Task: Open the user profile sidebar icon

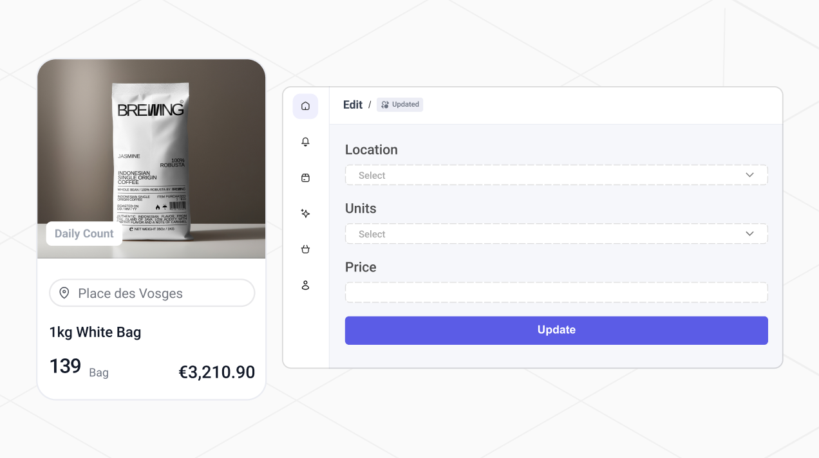Action: pyautogui.click(x=305, y=285)
